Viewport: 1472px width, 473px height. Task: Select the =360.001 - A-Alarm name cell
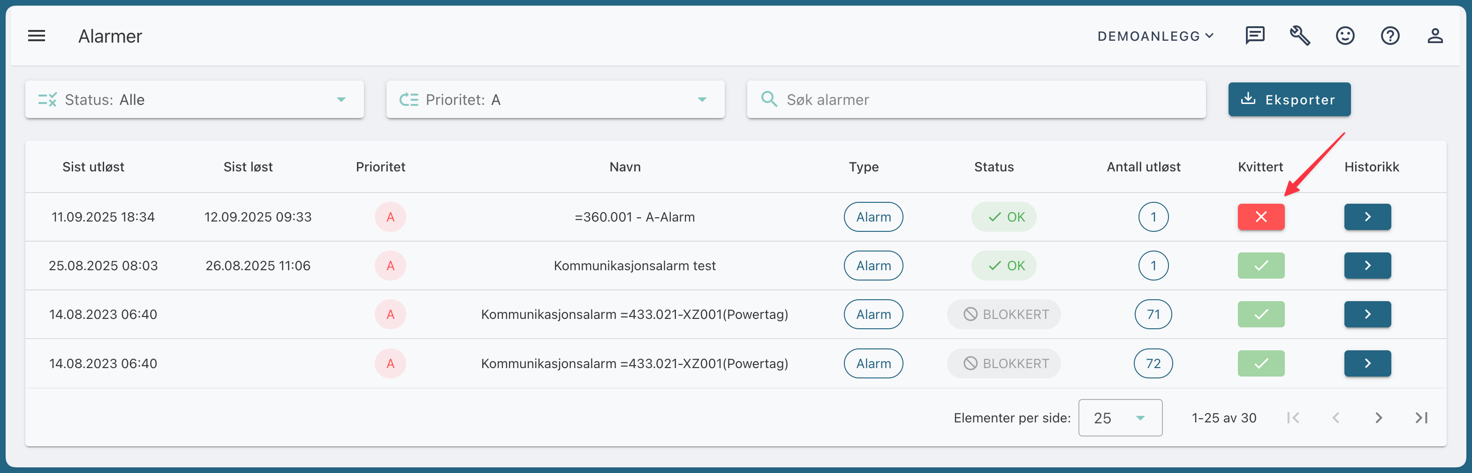pos(634,217)
